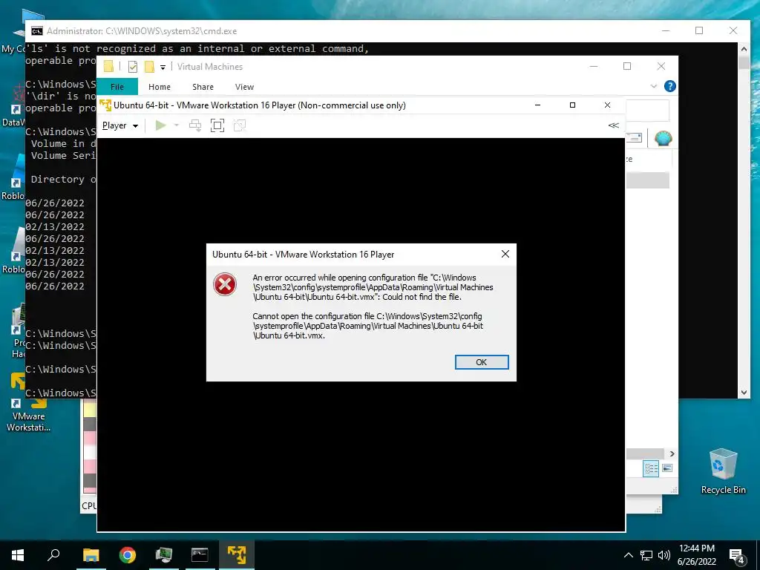The height and width of the screenshot is (570, 760).
Task: Maximize the Command Prompt window
Action: (699, 30)
